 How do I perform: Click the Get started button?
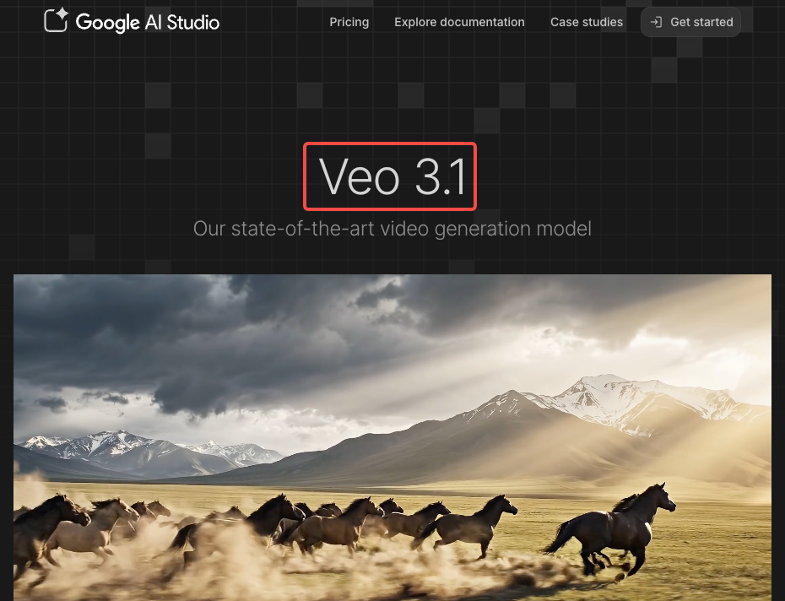pyautogui.click(x=690, y=22)
